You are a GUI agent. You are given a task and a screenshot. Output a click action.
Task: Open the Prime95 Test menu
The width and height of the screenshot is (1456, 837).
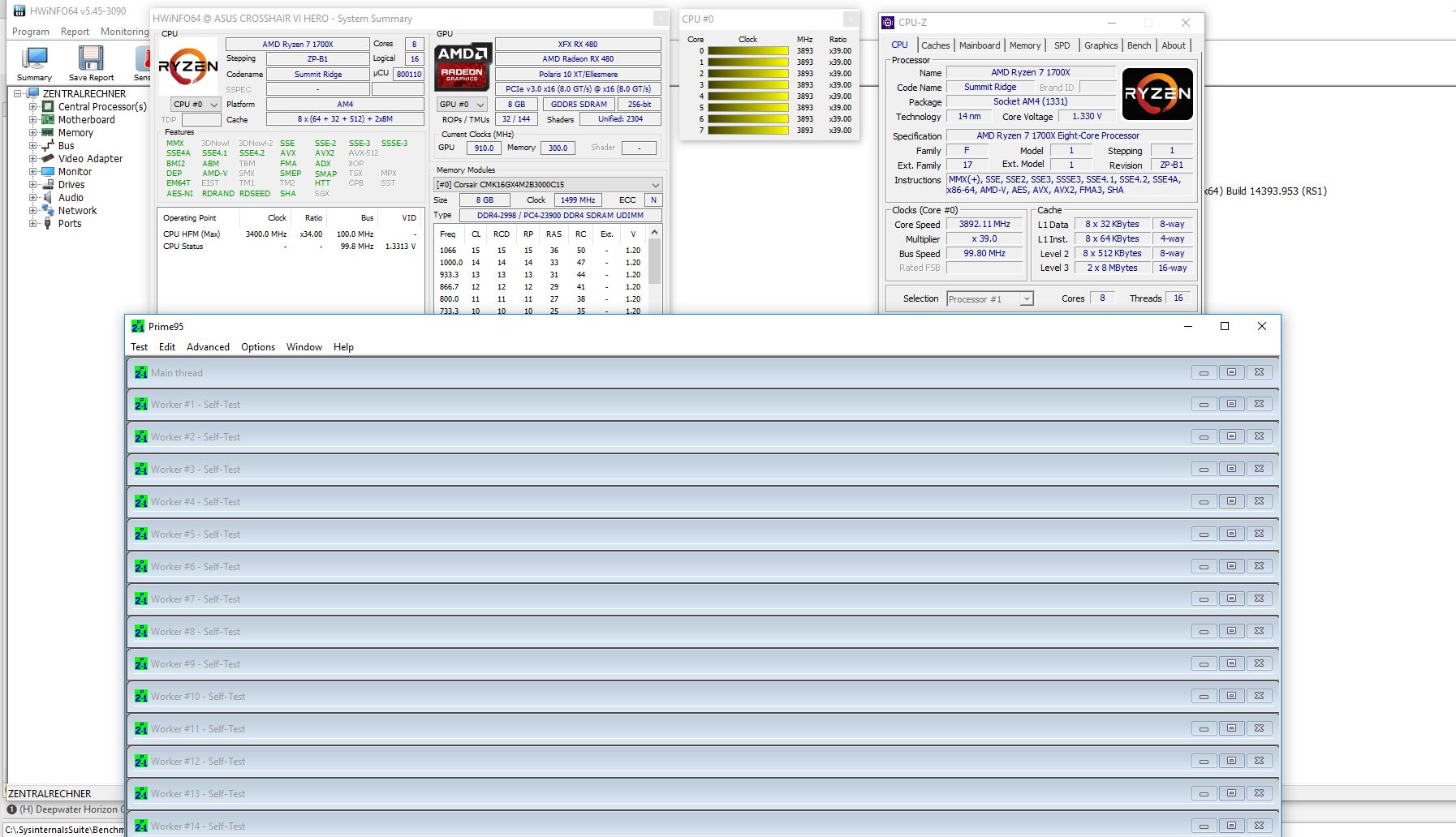point(140,346)
